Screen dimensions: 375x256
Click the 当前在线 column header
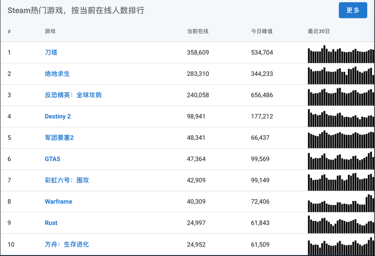[x=197, y=31]
